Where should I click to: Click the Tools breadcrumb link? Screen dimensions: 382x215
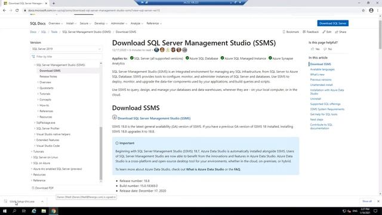point(54,32)
